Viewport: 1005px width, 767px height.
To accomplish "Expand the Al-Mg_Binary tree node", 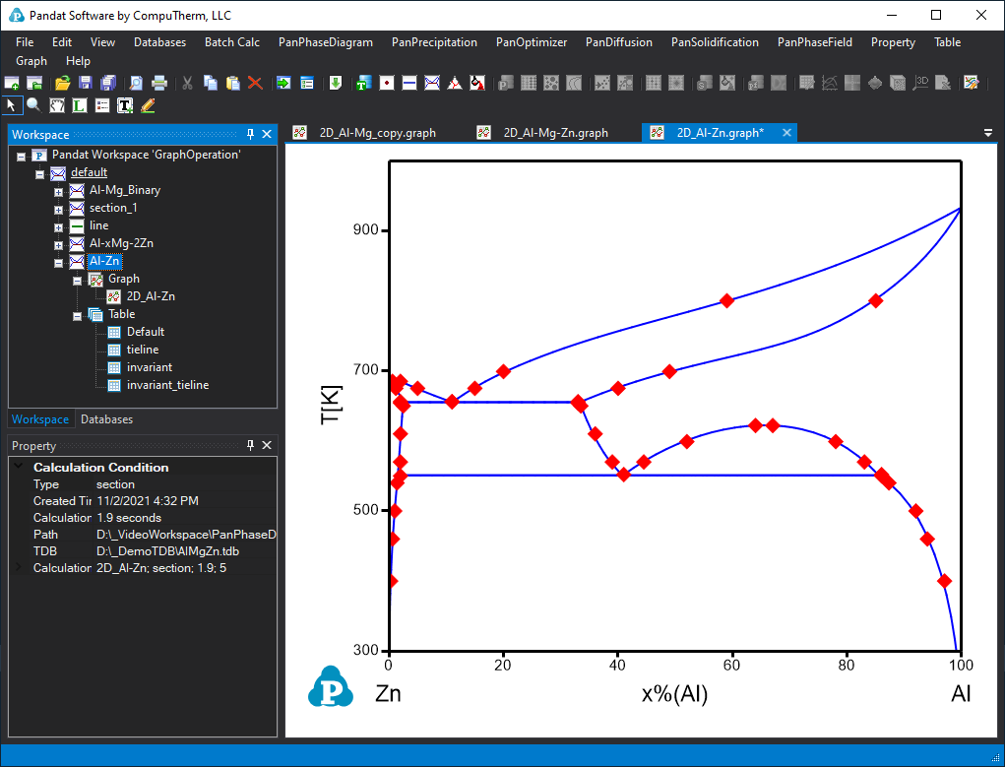I will [58, 191].
